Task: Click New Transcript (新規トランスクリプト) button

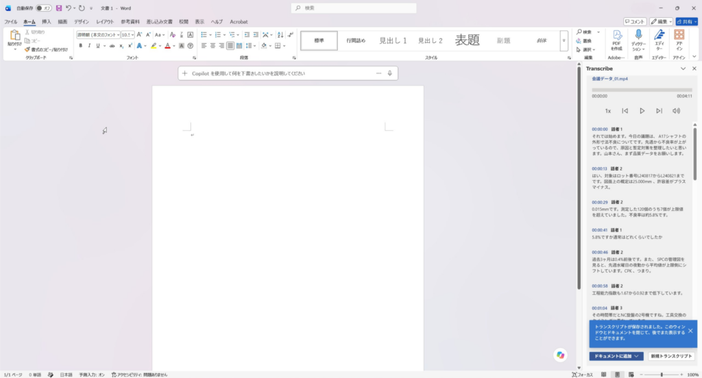Action: (671, 356)
